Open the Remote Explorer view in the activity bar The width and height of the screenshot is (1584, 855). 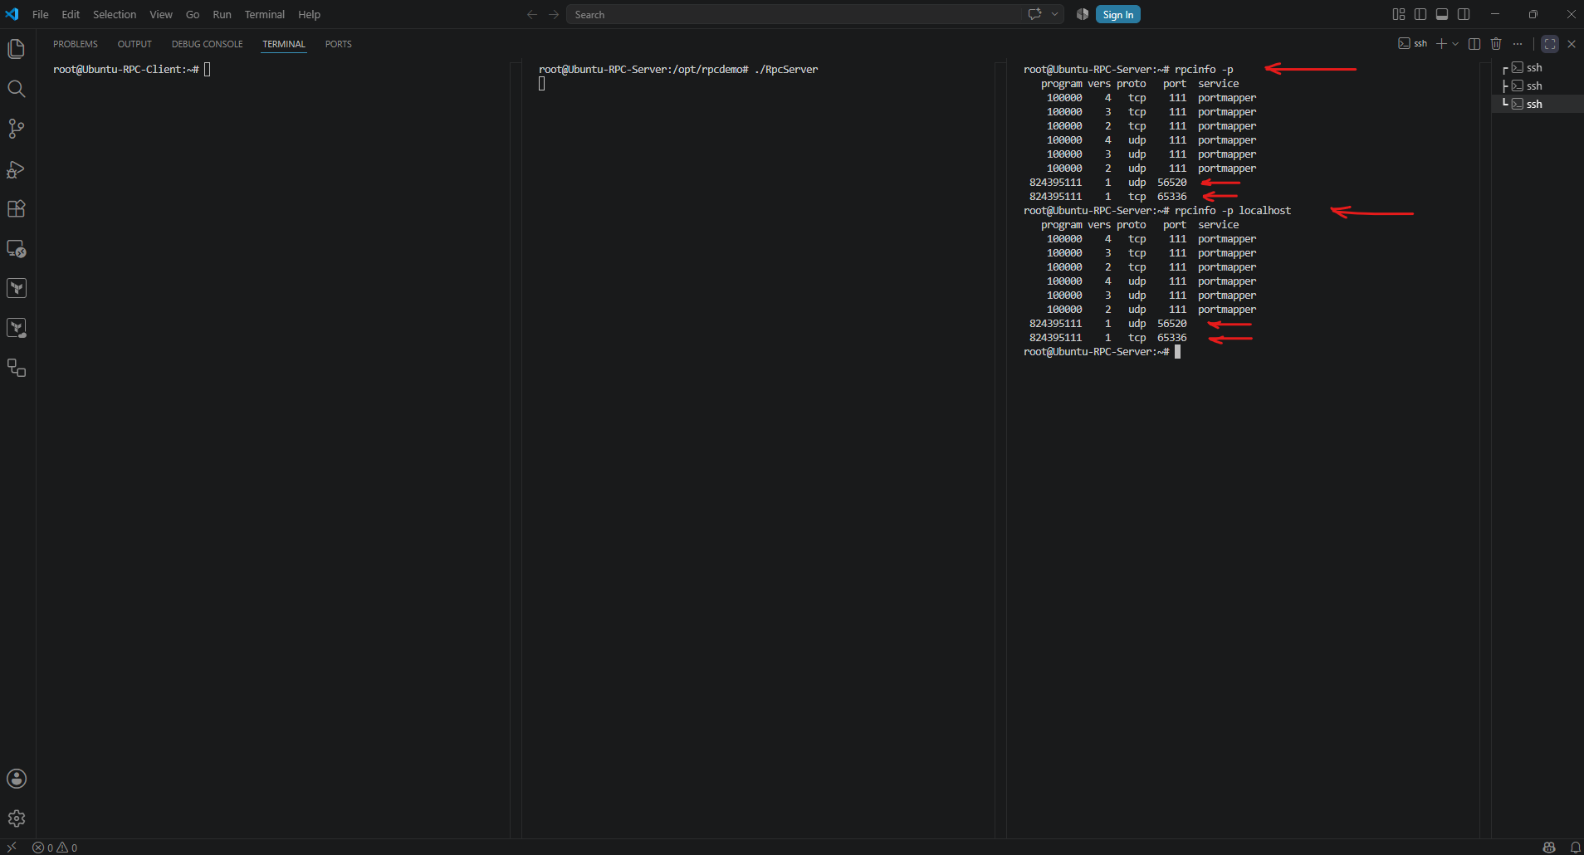(17, 248)
